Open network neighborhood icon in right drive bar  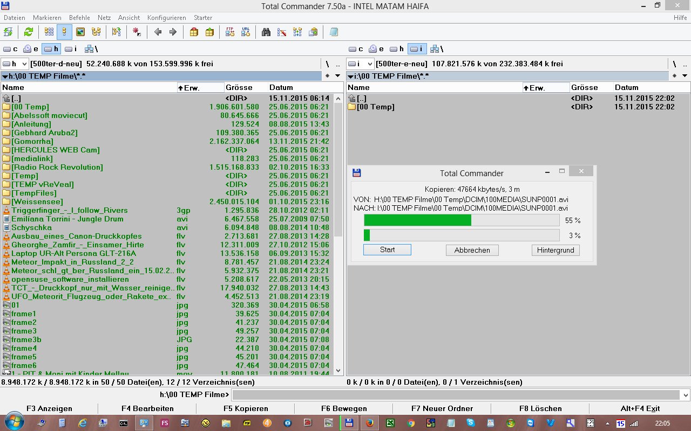pyautogui.click(x=436, y=49)
